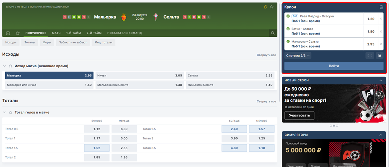Pick the Ничья outcome at odds 3.05
The width and height of the screenshot is (390, 167).
point(140,75)
